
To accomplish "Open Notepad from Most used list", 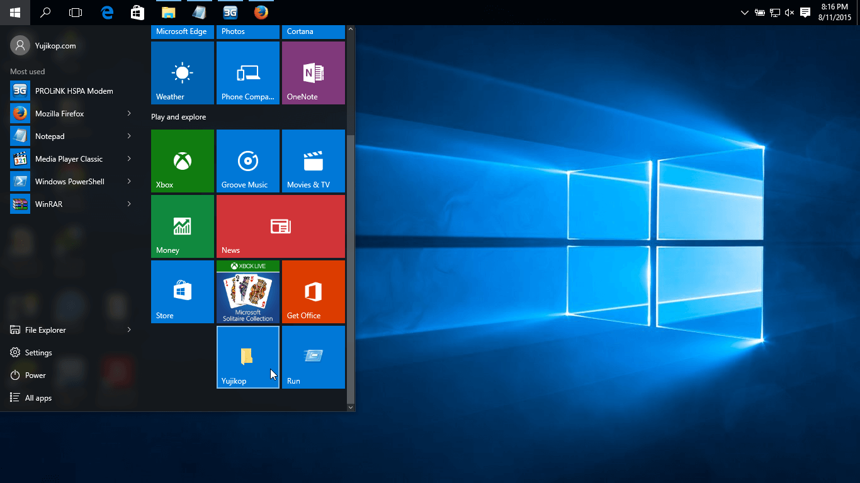I will coord(72,136).
